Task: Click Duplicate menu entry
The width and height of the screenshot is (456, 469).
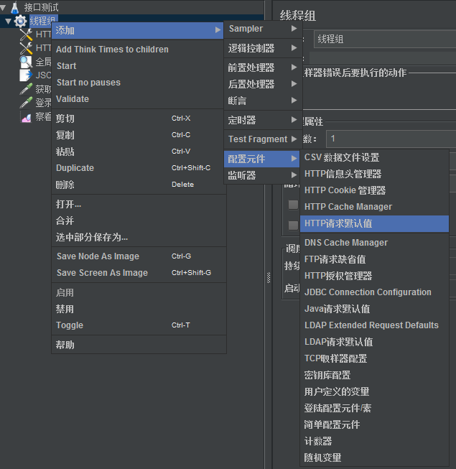Action: click(x=139, y=168)
